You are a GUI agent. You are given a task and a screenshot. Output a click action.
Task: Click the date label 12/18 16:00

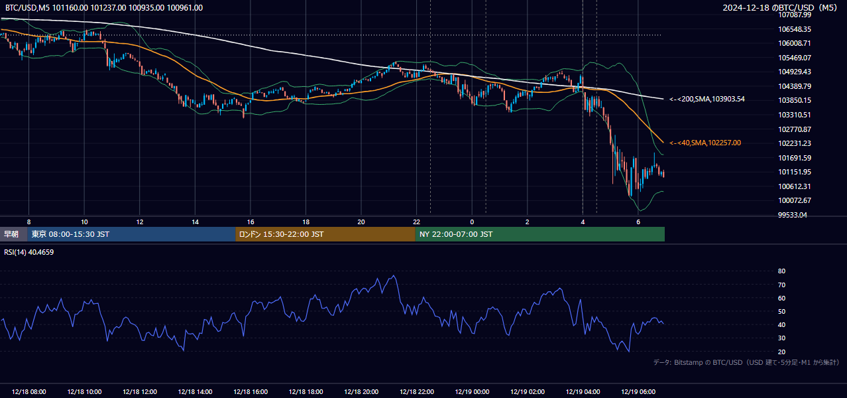(x=251, y=391)
